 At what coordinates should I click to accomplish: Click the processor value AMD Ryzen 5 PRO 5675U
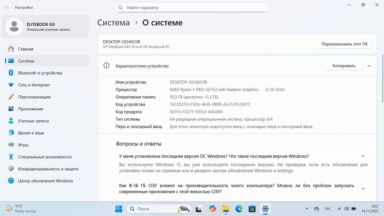click(x=214, y=89)
